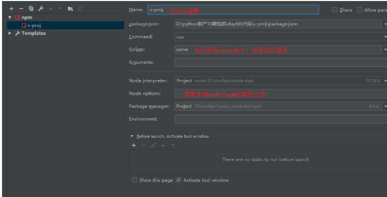The width and height of the screenshot is (387, 197).
Task: Click the Node options input field
Action: [x=280, y=94]
